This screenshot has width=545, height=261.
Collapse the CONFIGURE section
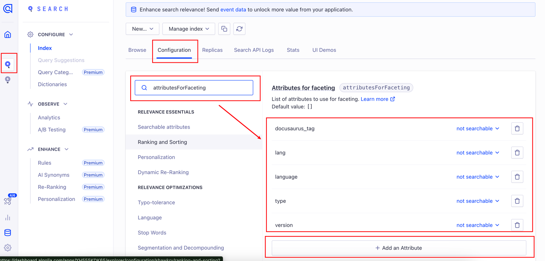71,34
